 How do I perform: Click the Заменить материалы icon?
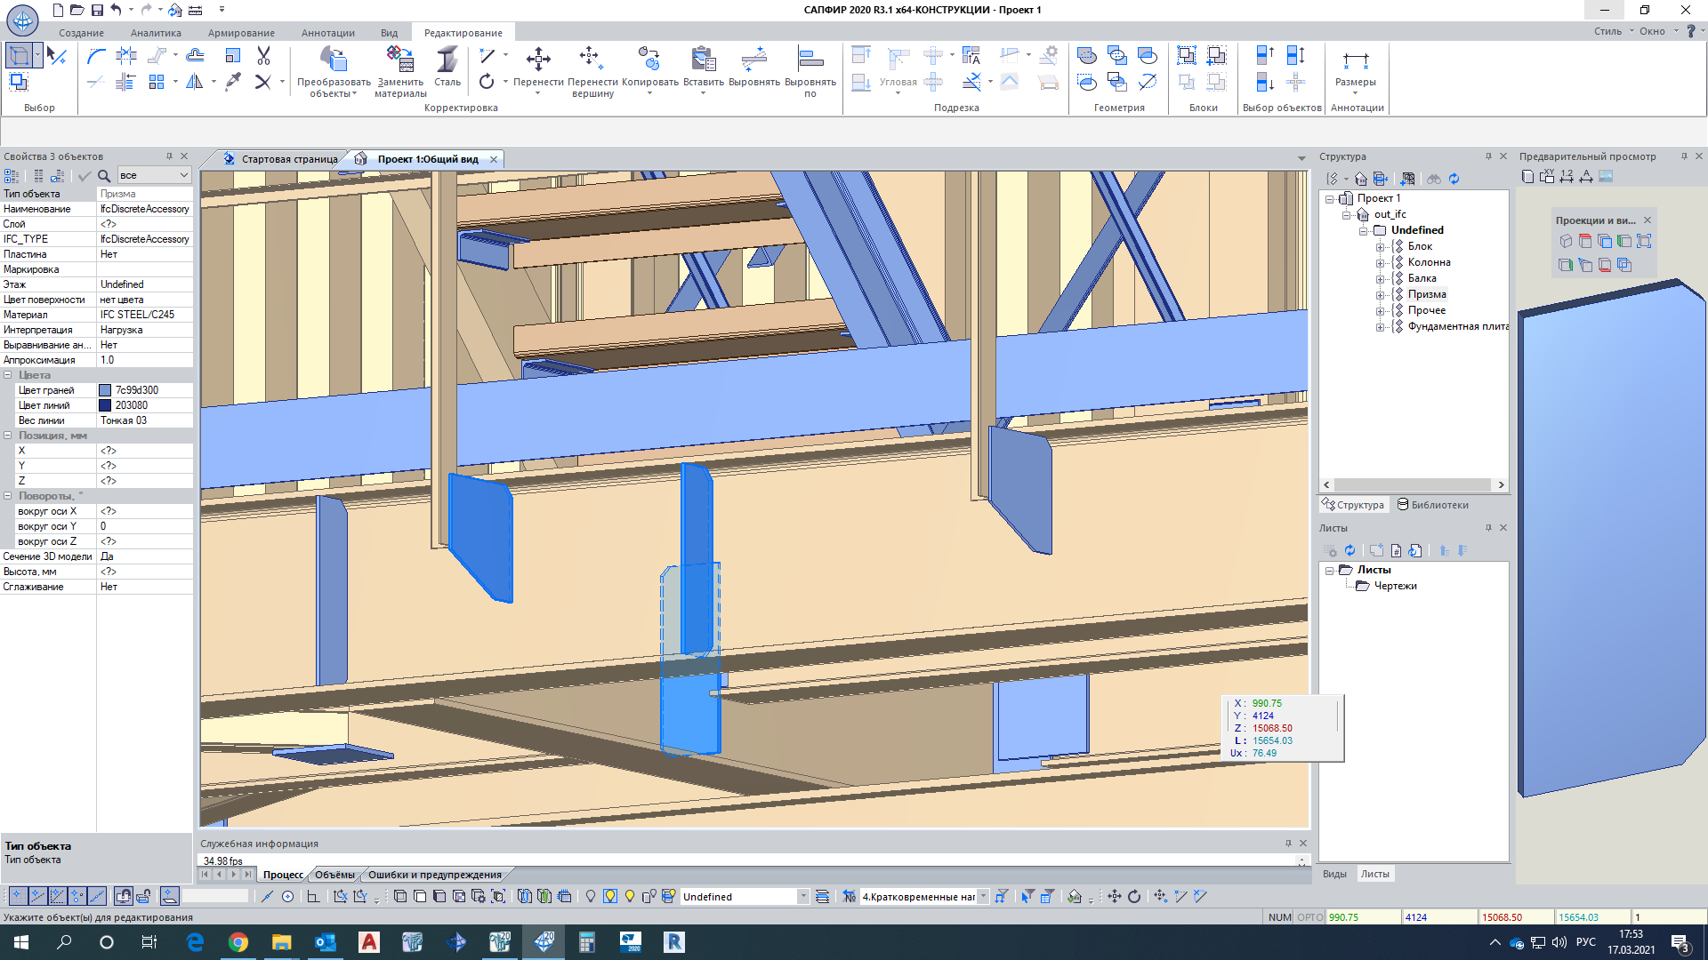(399, 60)
